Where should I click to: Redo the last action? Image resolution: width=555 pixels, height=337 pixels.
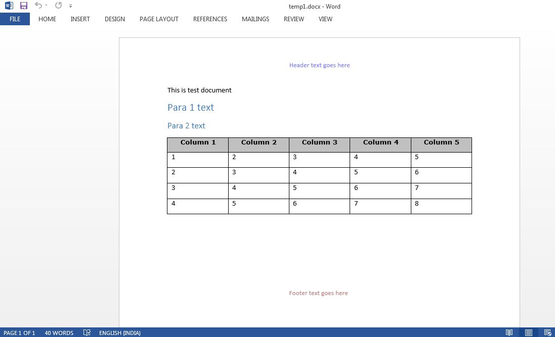coord(58,5)
